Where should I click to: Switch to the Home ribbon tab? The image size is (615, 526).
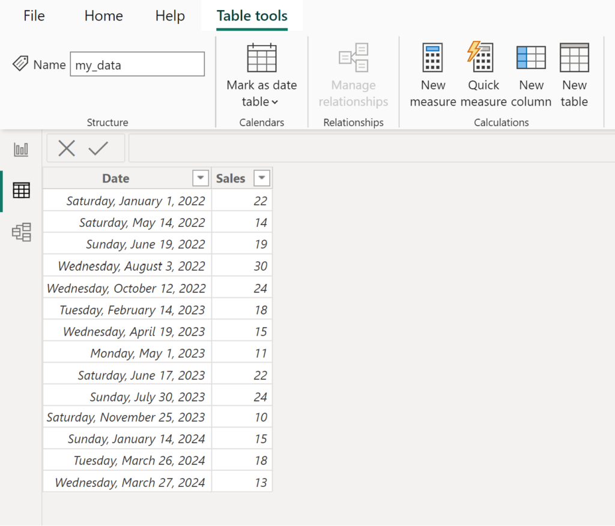point(103,16)
